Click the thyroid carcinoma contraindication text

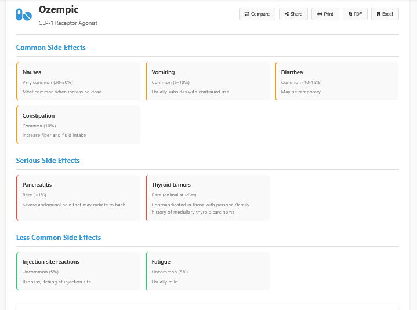coord(201,209)
